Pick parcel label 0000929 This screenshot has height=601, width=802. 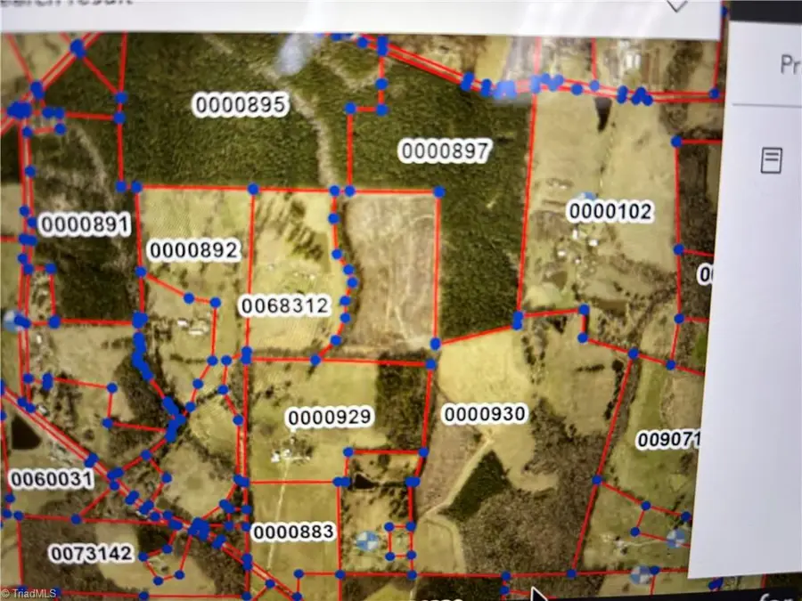[x=330, y=417]
